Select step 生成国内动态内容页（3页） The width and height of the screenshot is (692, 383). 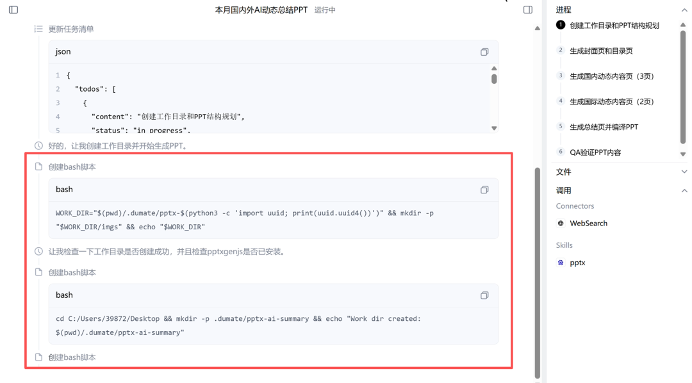(x=611, y=76)
